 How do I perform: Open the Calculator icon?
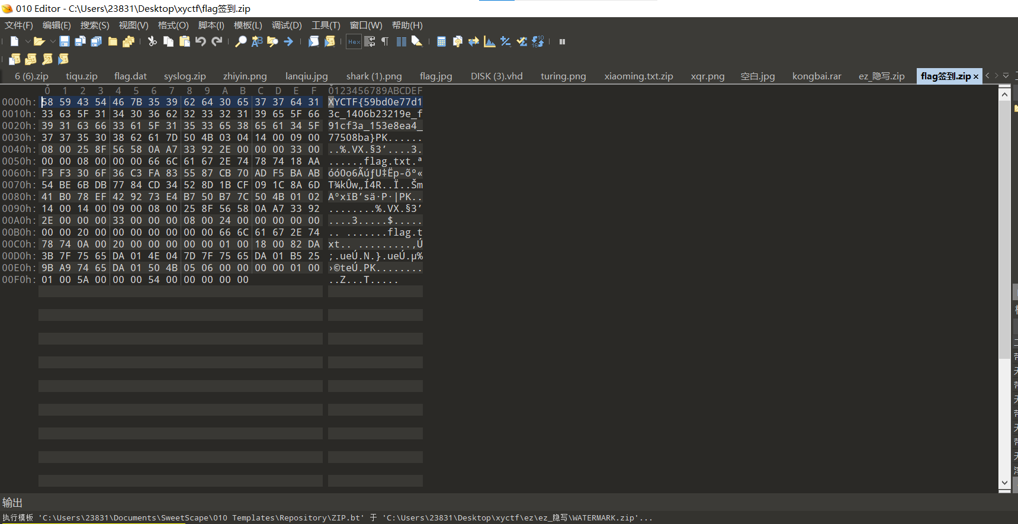pyautogui.click(x=441, y=41)
